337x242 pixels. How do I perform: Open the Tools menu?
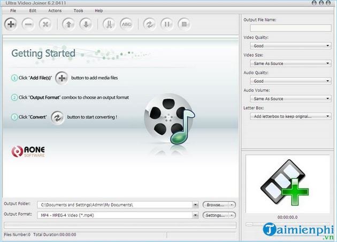[x=78, y=11]
